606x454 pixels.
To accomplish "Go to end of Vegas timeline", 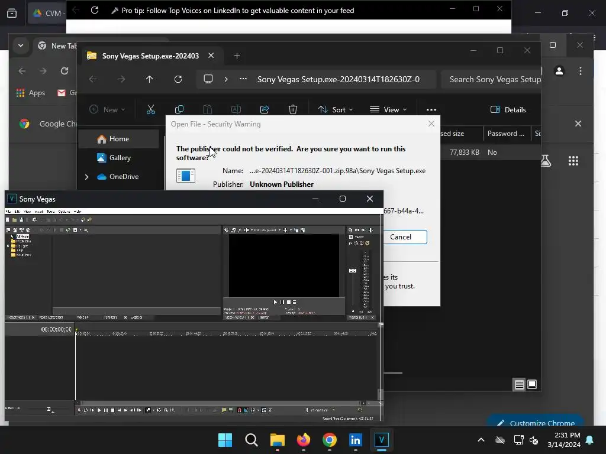I will pos(125,410).
